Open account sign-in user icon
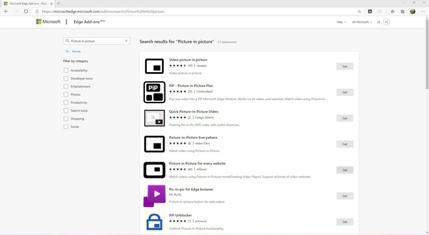This screenshot has width=429, height=235. pyautogui.click(x=386, y=22)
